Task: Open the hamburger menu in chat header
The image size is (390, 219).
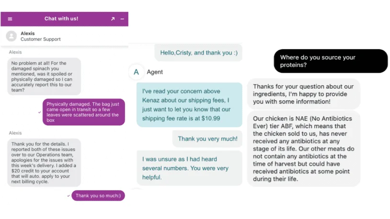Action: (10, 19)
